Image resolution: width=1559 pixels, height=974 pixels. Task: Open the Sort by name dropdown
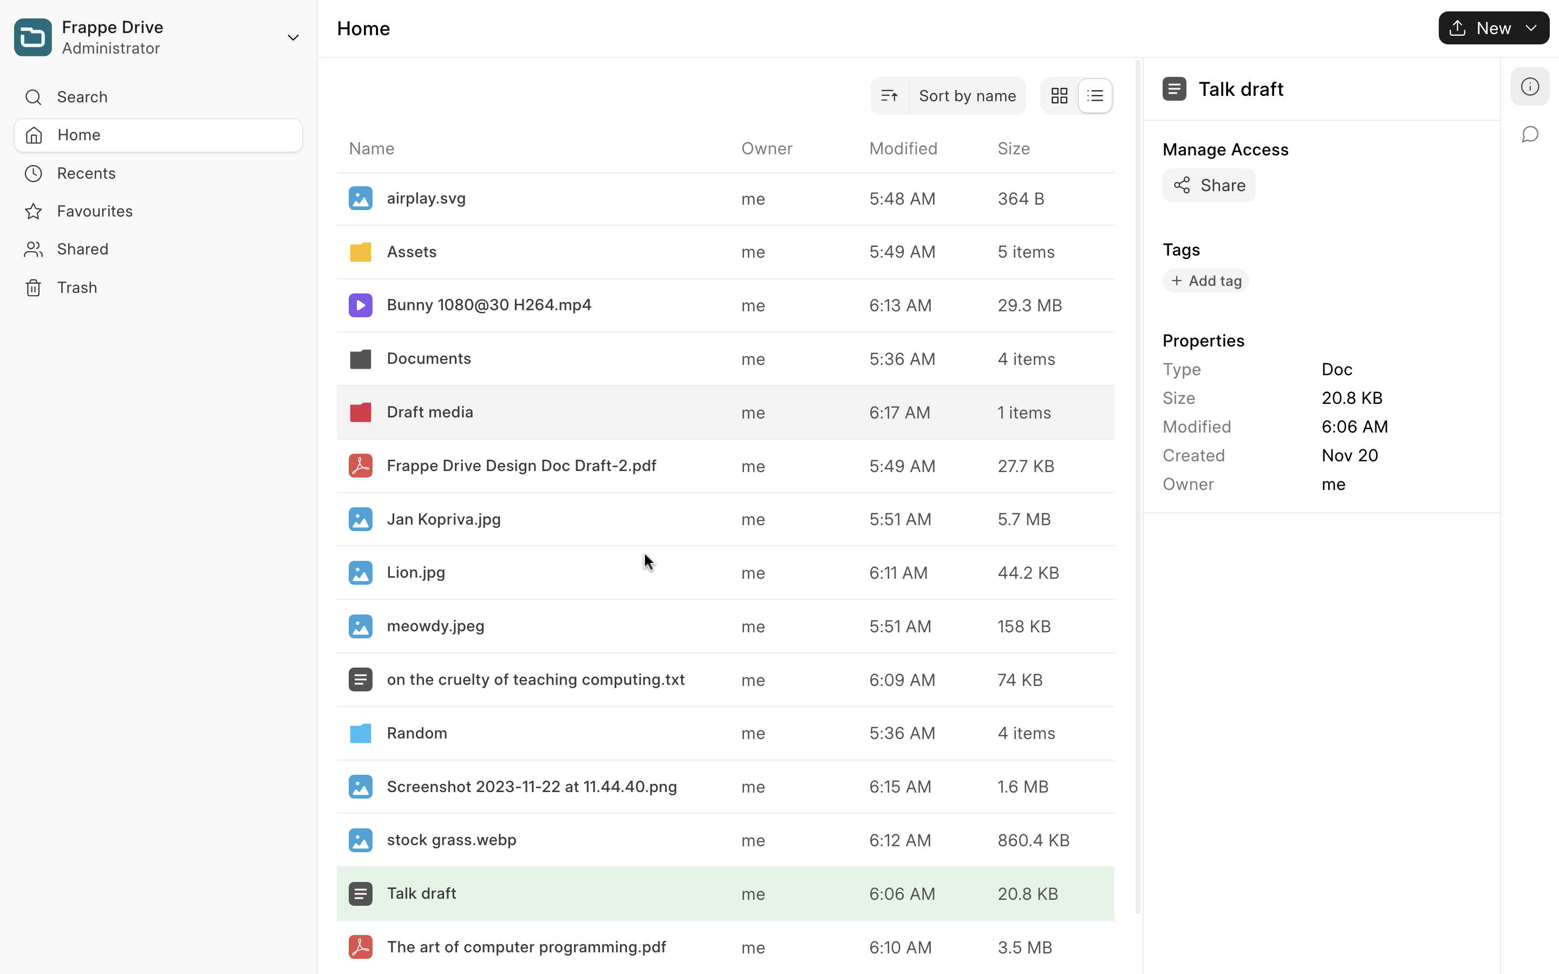pos(967,96)
